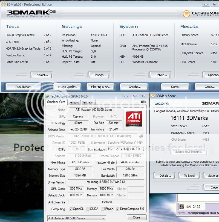Click the Driver Version field
Screen dimensions: 219x222
tap(106, 182)
